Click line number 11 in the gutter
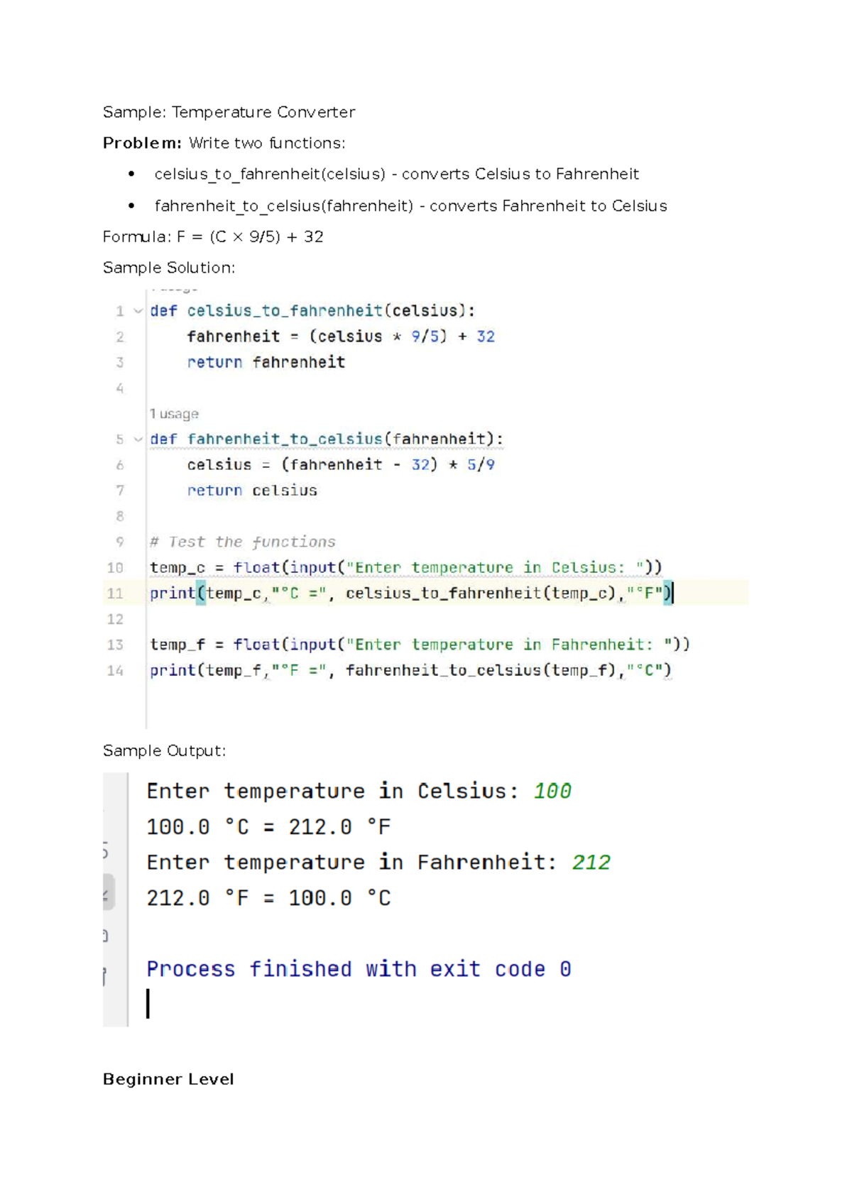Screen dimensions: 852x1204 coord(115,593)
